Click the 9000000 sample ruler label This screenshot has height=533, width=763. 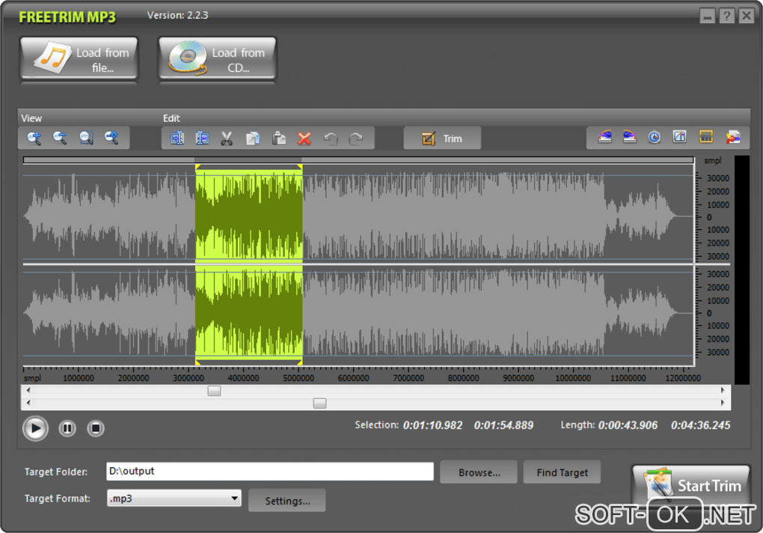518,378
